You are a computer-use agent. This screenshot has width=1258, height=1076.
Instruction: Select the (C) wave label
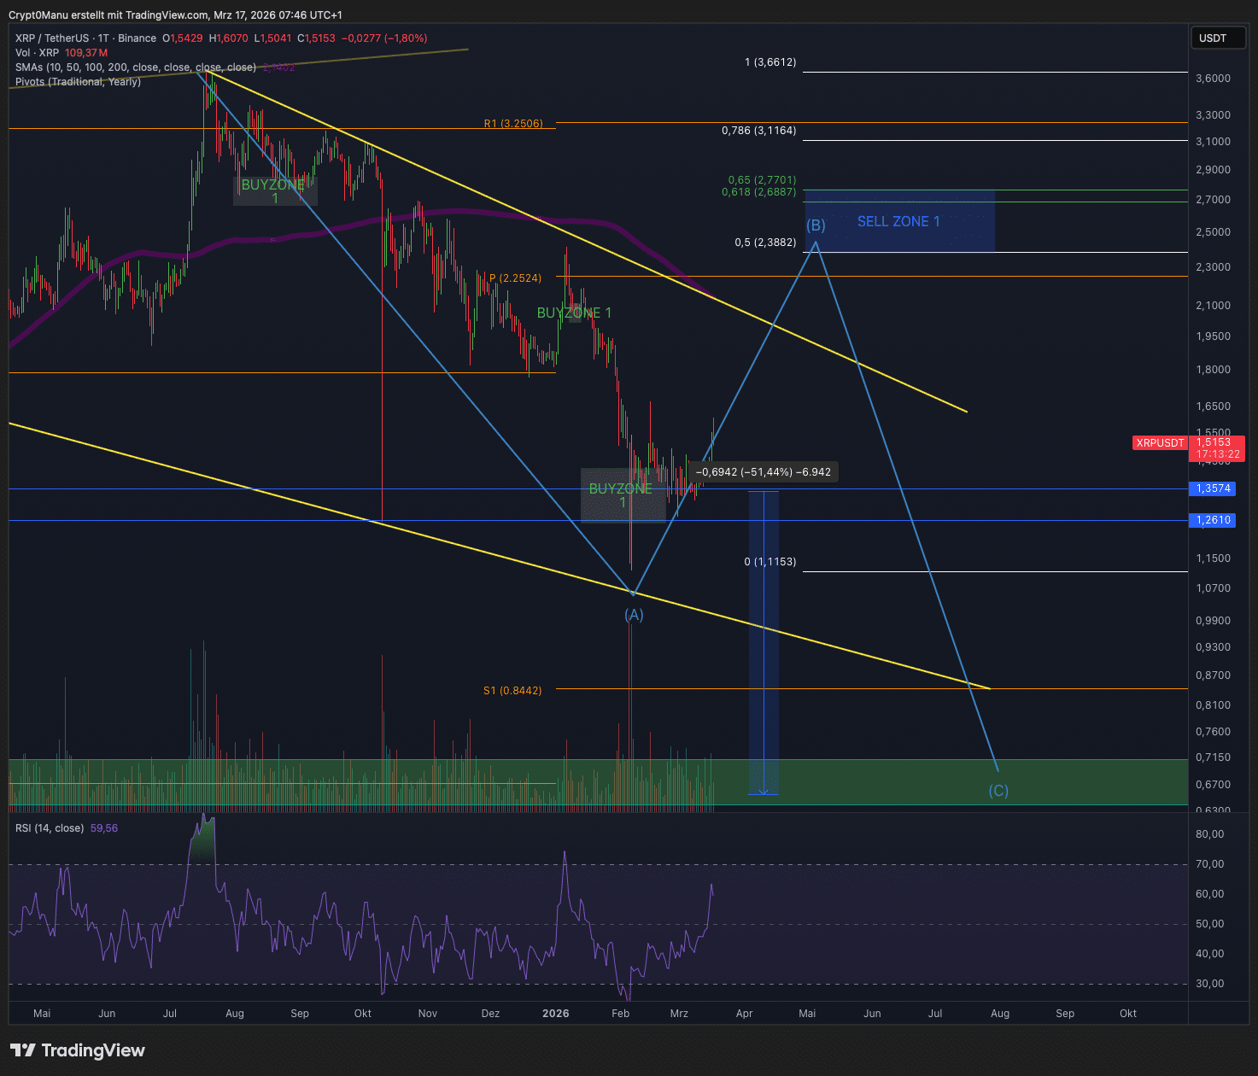point(998,791)
